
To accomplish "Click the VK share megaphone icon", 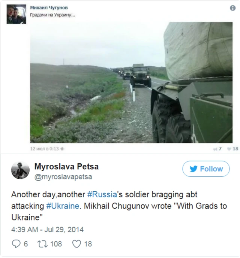I will (x=215, y=149).
